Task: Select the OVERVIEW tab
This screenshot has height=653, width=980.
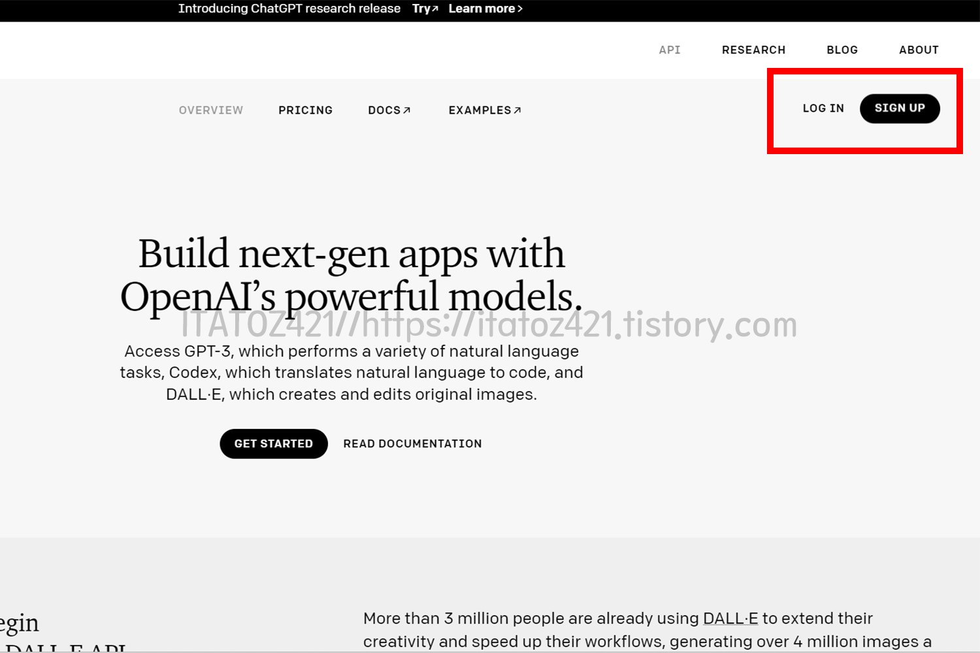Action: (211, 110)
